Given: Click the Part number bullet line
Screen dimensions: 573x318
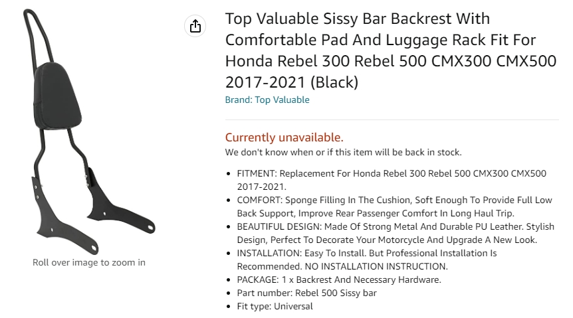Looking at the screenshot, I should [x=307, y=293].
